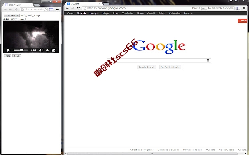Reload the Google page
Screen dimensions: 249x155
(x=78, y=8)
